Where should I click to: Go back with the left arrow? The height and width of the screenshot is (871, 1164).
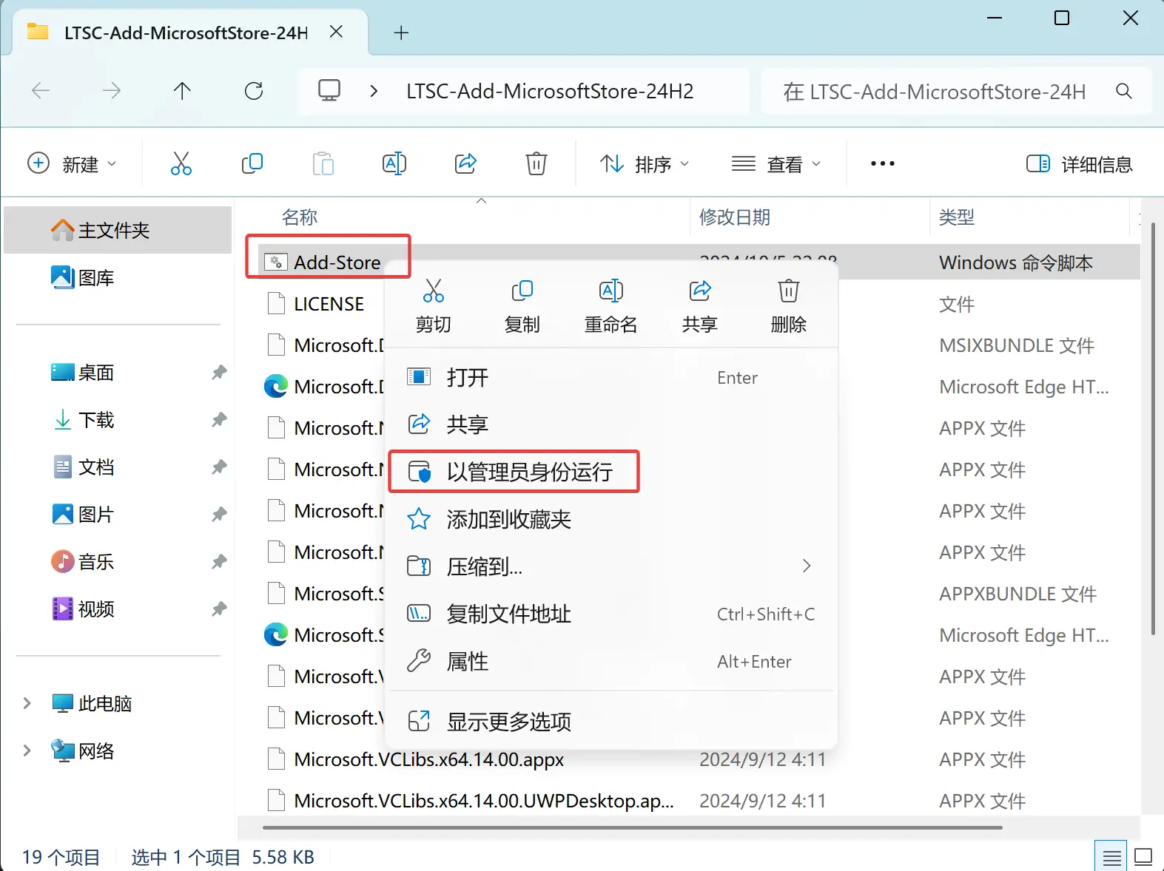(x=41, y=91)
